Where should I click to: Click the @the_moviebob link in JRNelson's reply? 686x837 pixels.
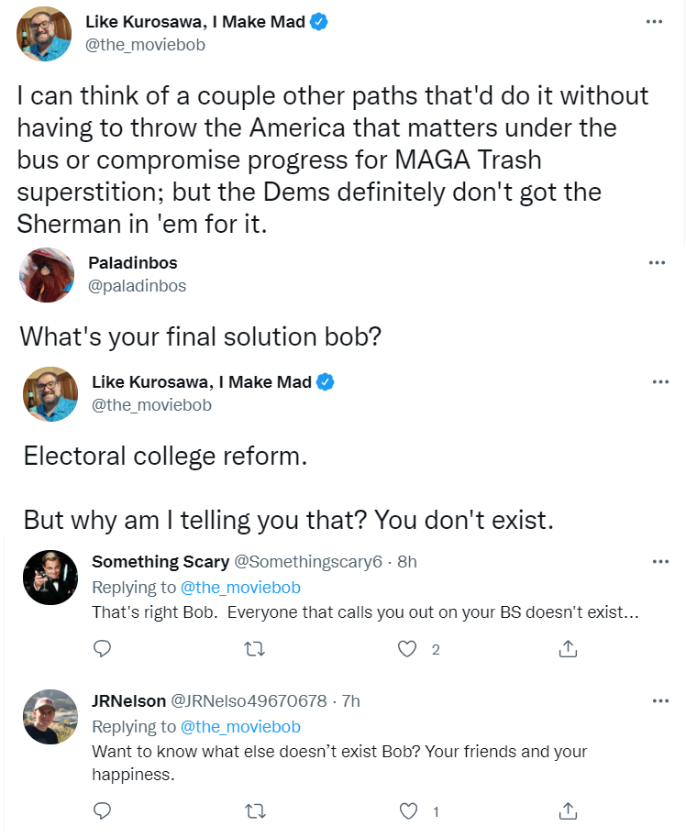click(x=240, y=727)
